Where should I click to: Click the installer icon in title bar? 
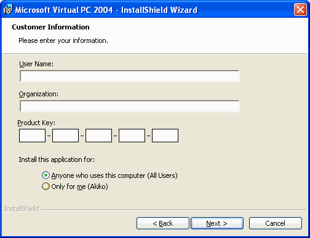click(x=8, y=10)
